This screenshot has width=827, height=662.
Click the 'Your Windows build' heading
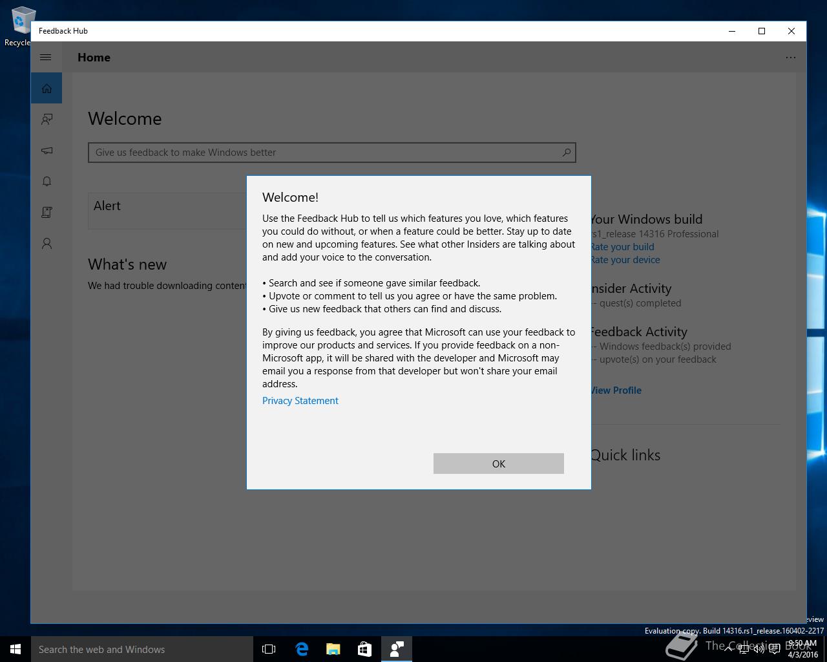[x=646, y=219]
